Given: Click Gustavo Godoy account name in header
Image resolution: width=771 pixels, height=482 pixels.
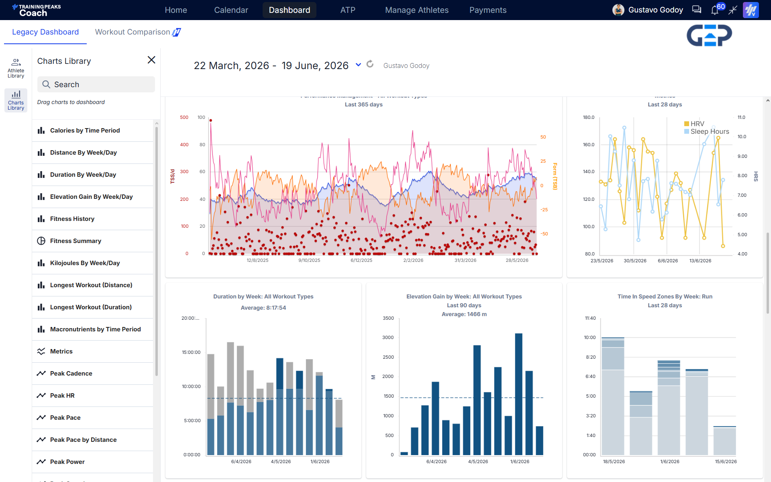Looking at the screenshot, I should 655,10.
